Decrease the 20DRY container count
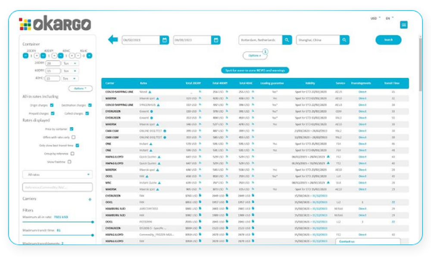Image resolution: width=431 pixels, height=259 pixels. 25,55
